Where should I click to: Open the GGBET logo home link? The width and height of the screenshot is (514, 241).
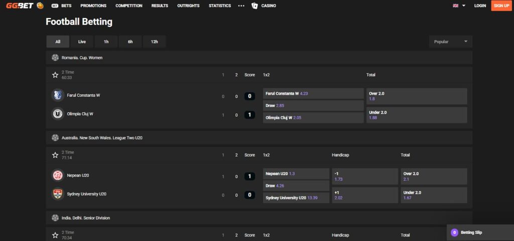tap(20, 6)
